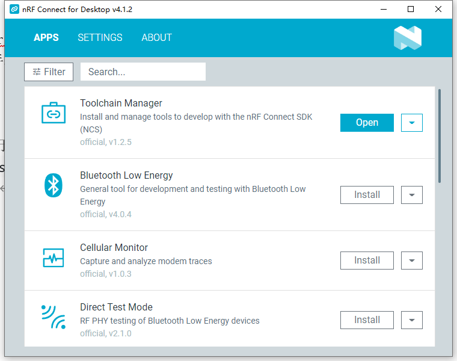This screenshot has width=457, height=361.
Task: Click the Direct Test Mode signal icon
Action: coord(54,317)
